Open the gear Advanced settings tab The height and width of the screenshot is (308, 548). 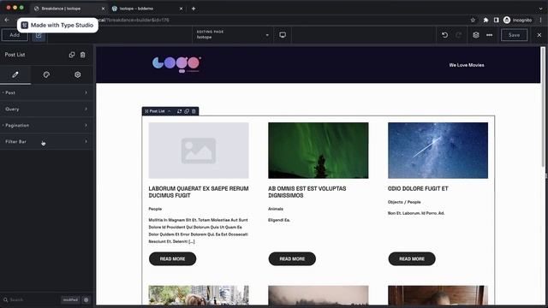tap(78, 74)
